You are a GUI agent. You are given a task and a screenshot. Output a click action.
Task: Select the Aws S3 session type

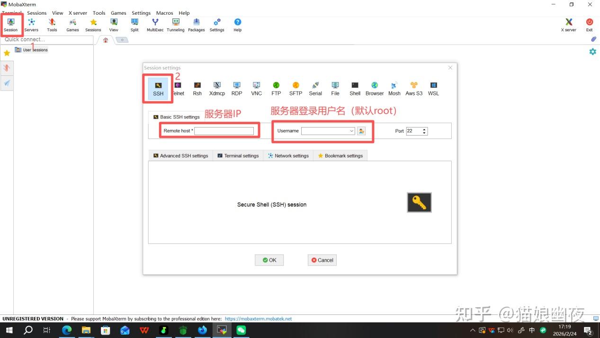pos(414,89)
